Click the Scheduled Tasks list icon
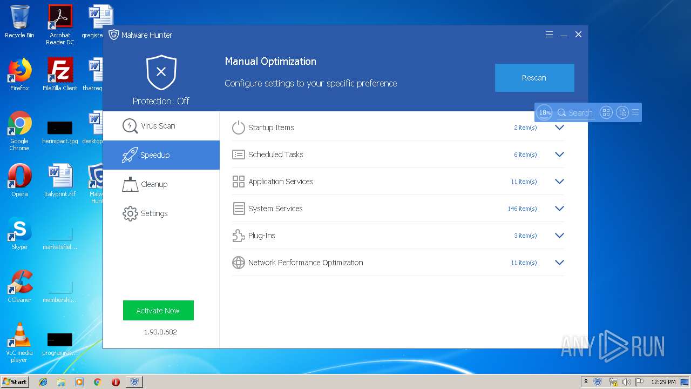Viewport: 691px width, 389px height. 239,155
